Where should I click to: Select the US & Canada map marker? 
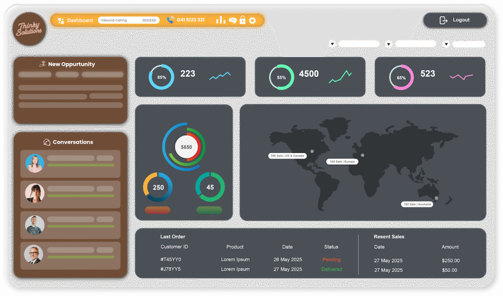coord(312,151)
